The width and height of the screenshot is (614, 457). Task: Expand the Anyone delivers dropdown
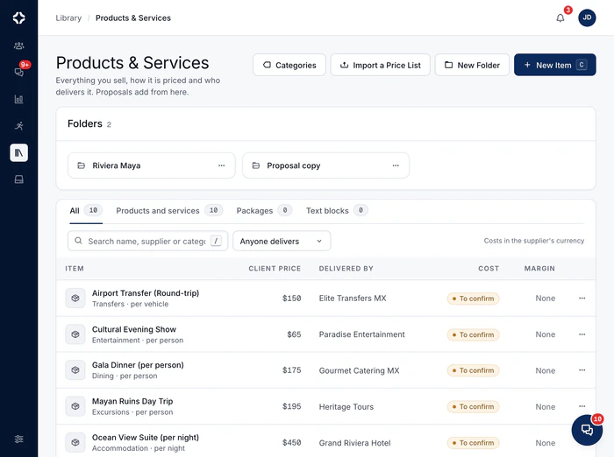point(282,242)
